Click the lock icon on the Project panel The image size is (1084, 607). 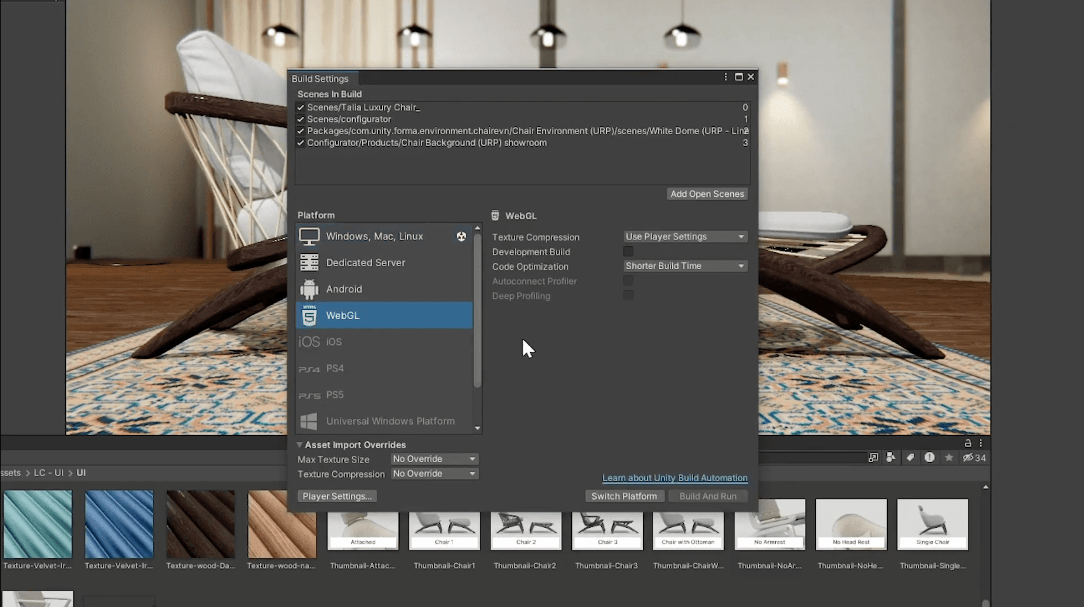click(x=968, y=443)
